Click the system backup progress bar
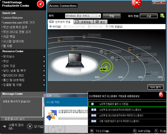This screenshot has width=167, height=134. coord(73,118)
